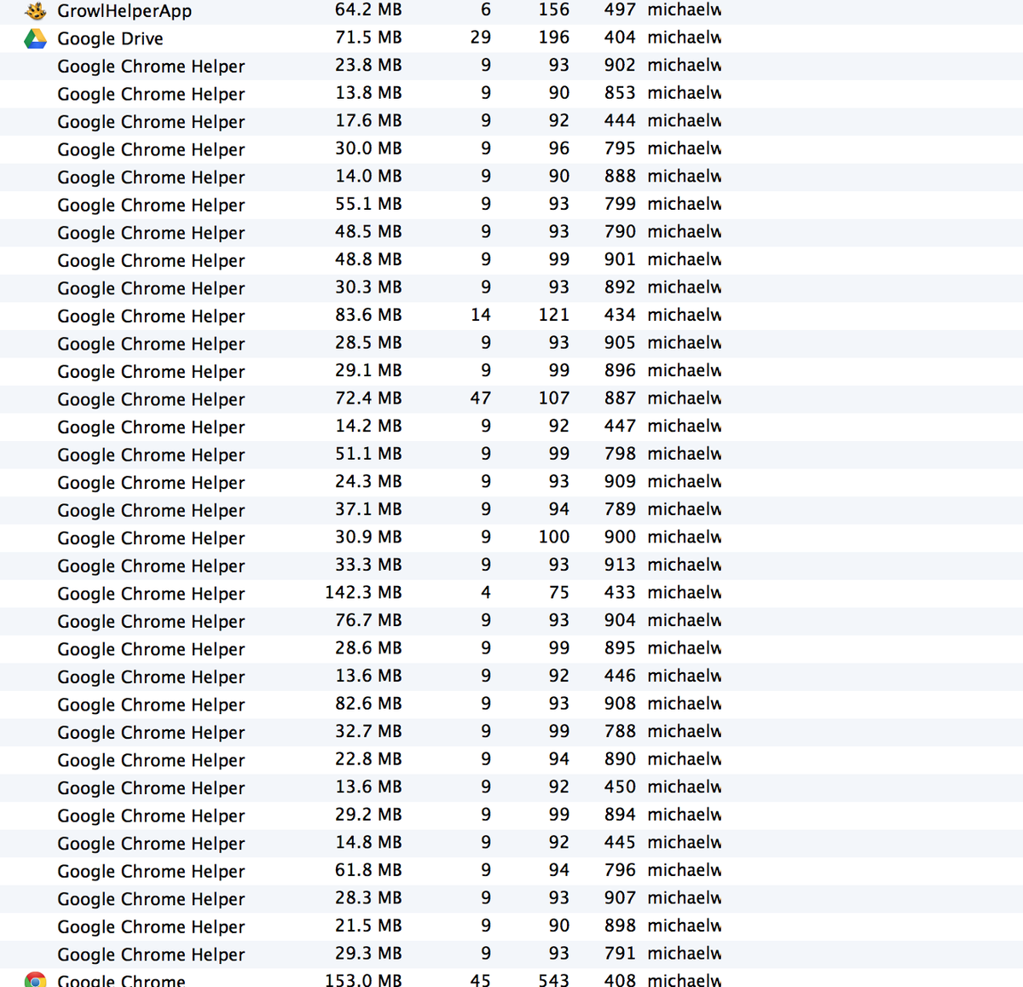Select the GrowlHelperApp process name
Image resolution: width=1023 pixels, height=987 pixels.
tap(124, 11)
